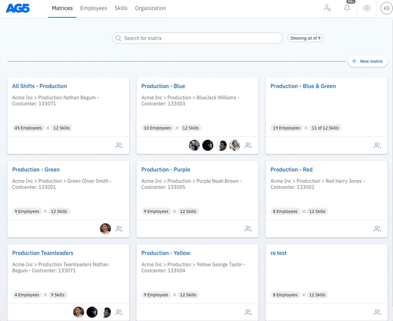Click members icon on Production - Yellow card

point(248,312)
